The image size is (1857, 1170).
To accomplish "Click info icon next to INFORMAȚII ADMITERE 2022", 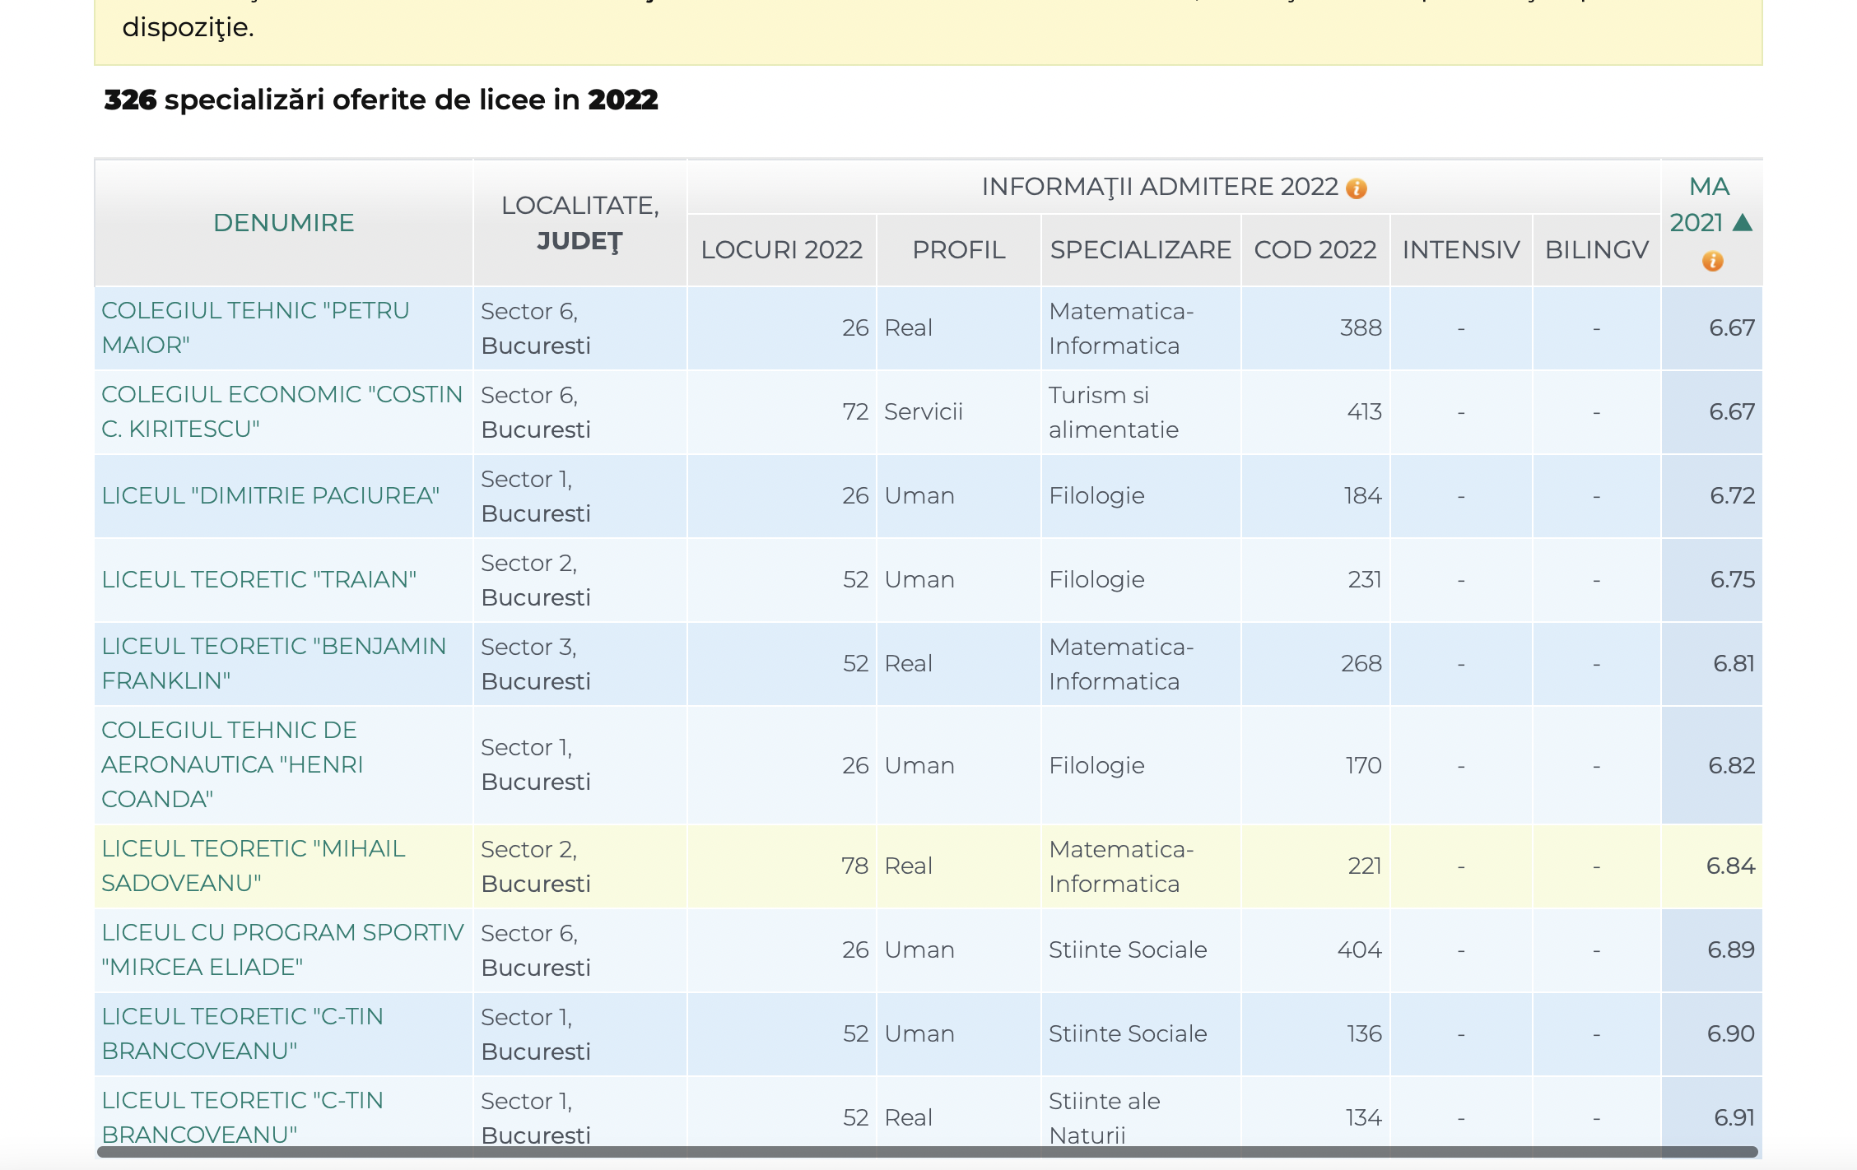I will [1356, 188].
